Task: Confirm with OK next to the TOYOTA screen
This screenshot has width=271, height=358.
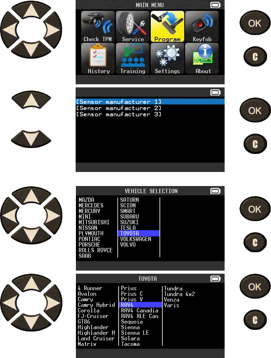Action: 255,287
